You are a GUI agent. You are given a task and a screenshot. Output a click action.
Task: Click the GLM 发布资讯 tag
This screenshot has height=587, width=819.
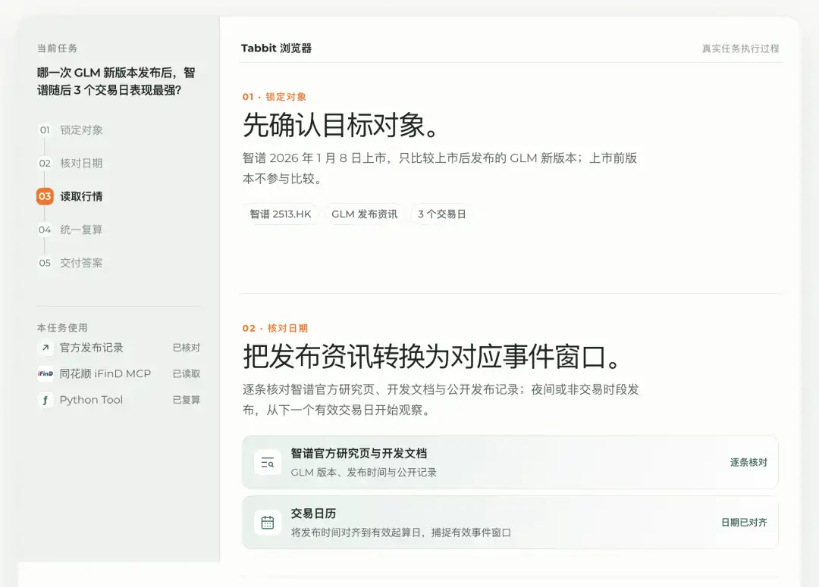364,214
